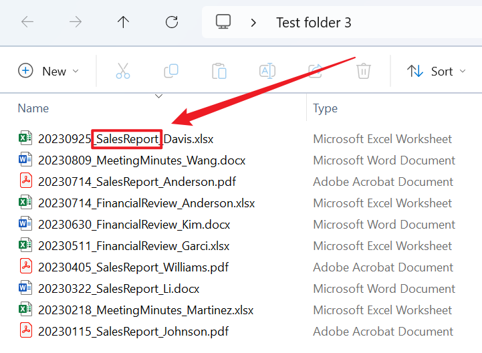Click the Back navigation arrow
The height and width of the screenshot is (353, 482).
27,22
